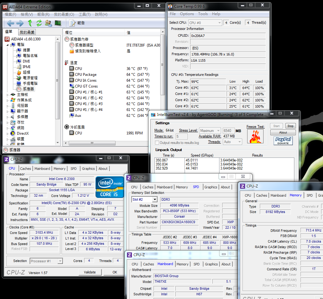The image size is (323, 299).
Task: Click the Stop button in IntelBurnTest
Action: tap(290, 126)
